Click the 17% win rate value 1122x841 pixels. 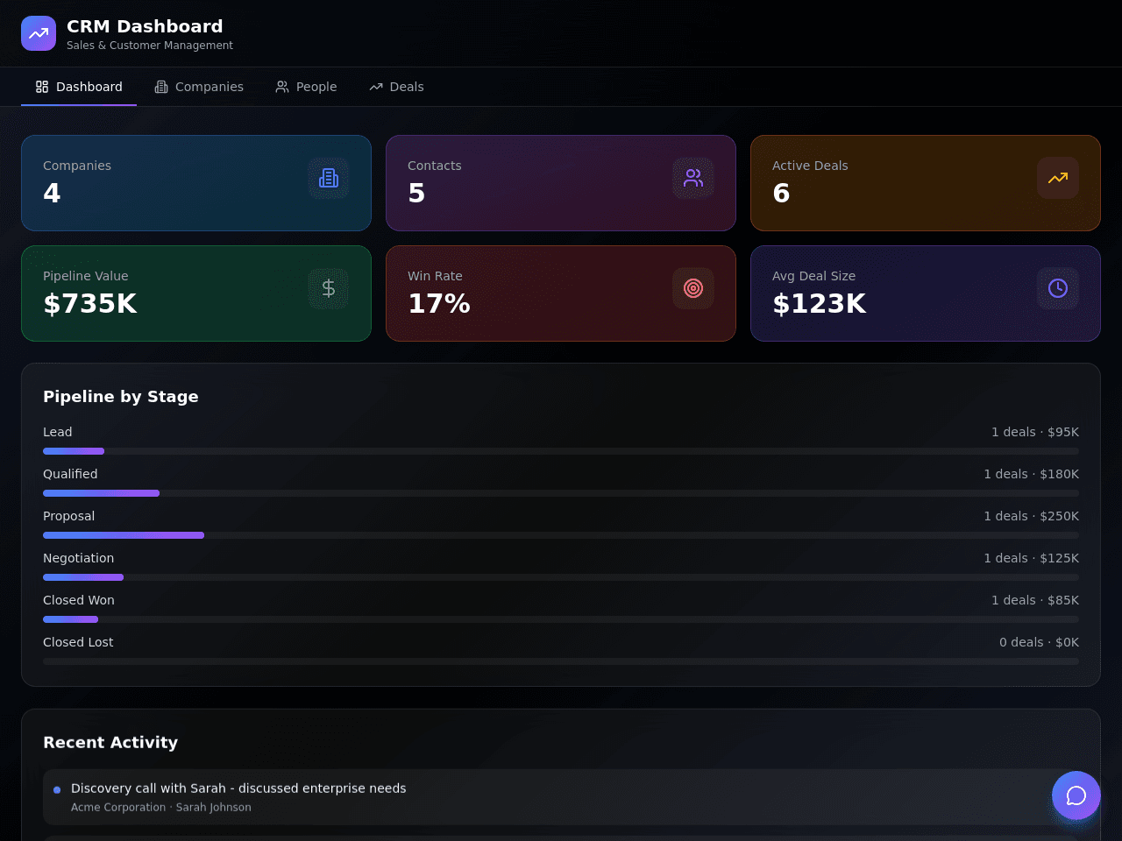[x=439, y=303]
